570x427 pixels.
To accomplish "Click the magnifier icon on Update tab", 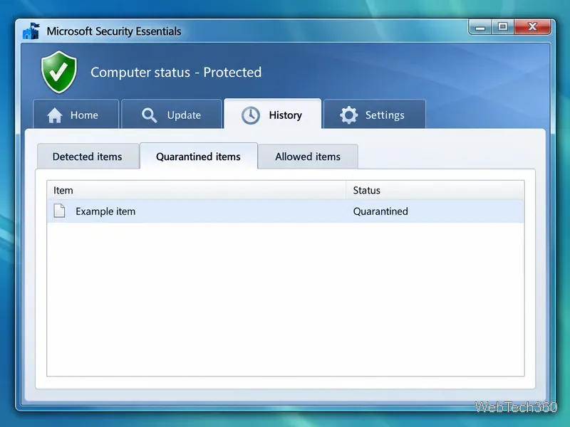I will [149, 115].
